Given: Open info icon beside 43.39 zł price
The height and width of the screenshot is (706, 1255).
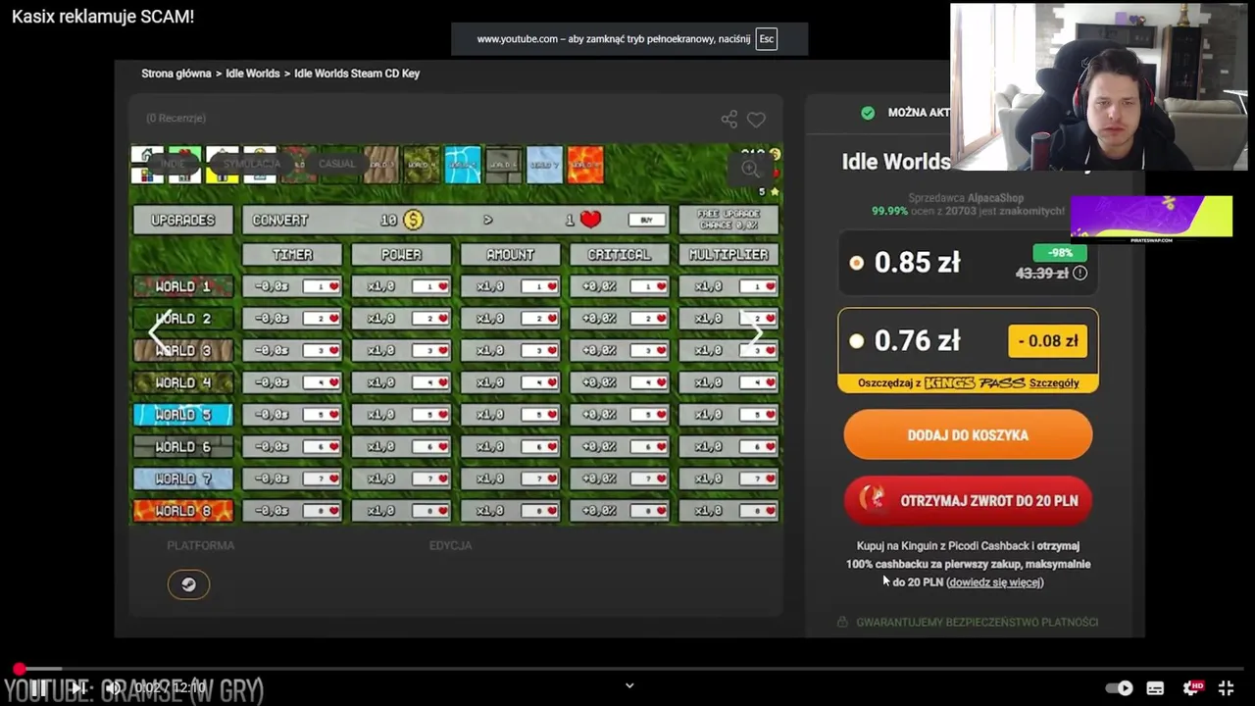Looking at the screenshot, I should click(x=1079, y=274).
